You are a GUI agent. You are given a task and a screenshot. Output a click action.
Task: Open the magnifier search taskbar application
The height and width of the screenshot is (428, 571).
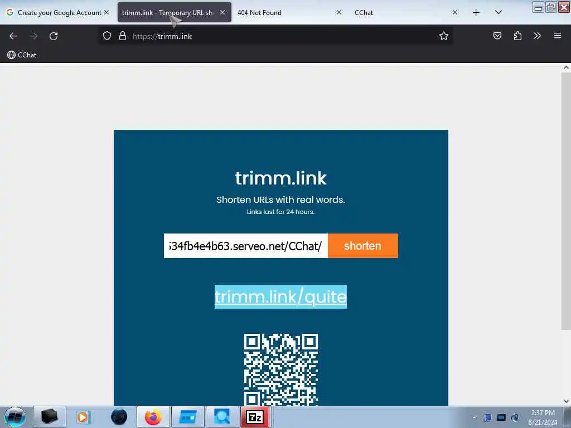(222, 417)
